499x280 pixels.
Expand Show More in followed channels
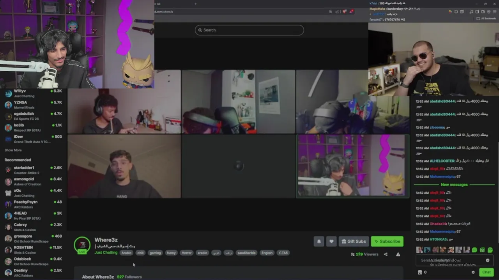pos(13,150)
